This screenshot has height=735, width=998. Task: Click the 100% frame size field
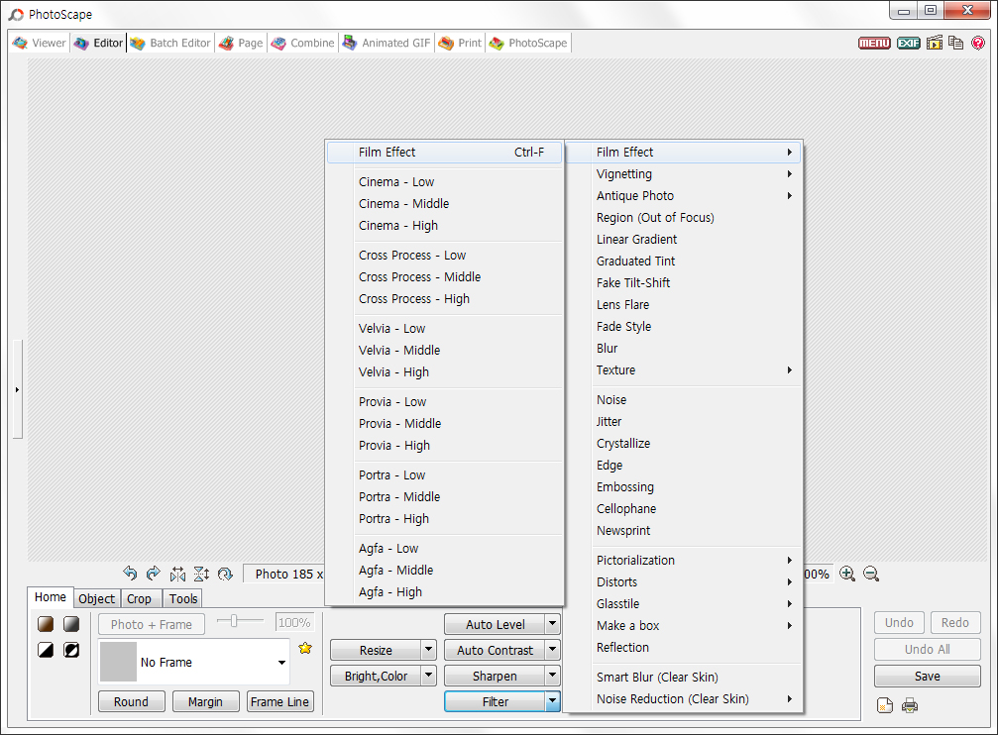click(294, 622)
